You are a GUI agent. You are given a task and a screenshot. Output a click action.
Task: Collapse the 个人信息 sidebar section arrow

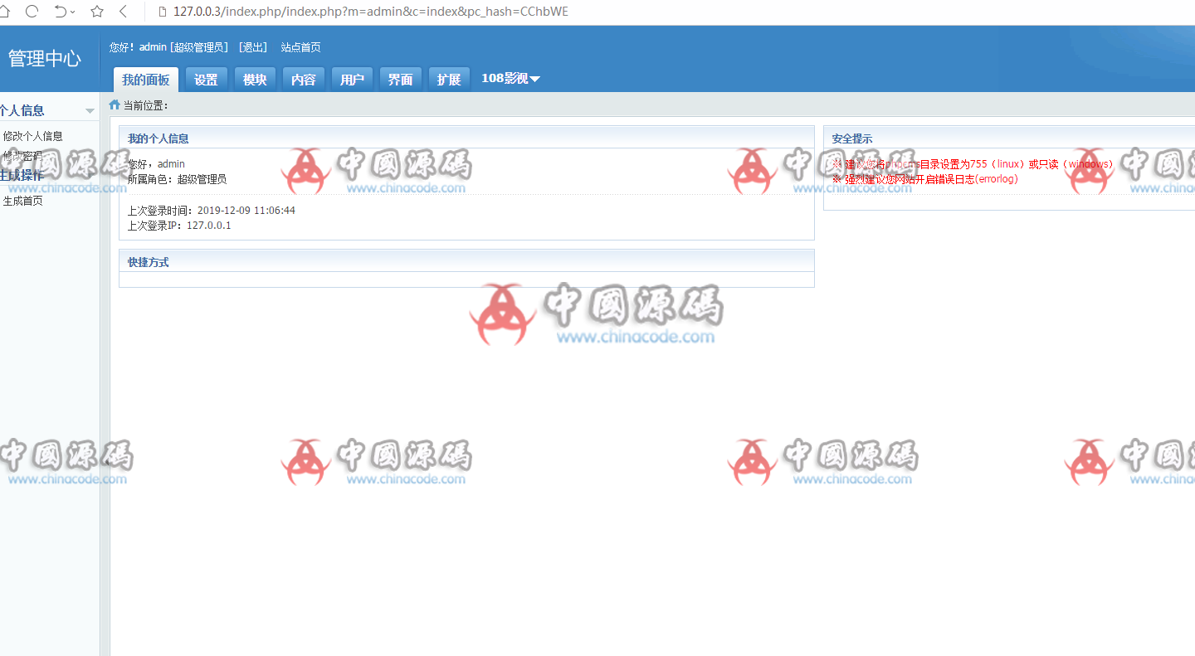(90, 111)
